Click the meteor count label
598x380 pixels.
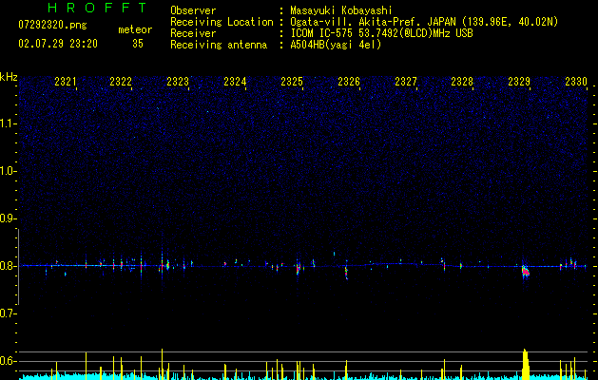tap(135, 29)
